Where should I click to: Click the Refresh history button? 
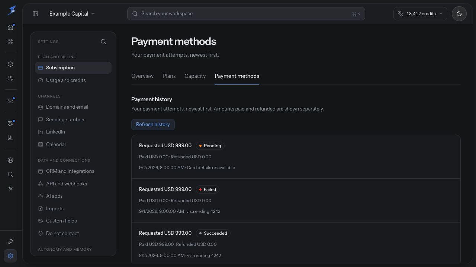coord(153,125)
